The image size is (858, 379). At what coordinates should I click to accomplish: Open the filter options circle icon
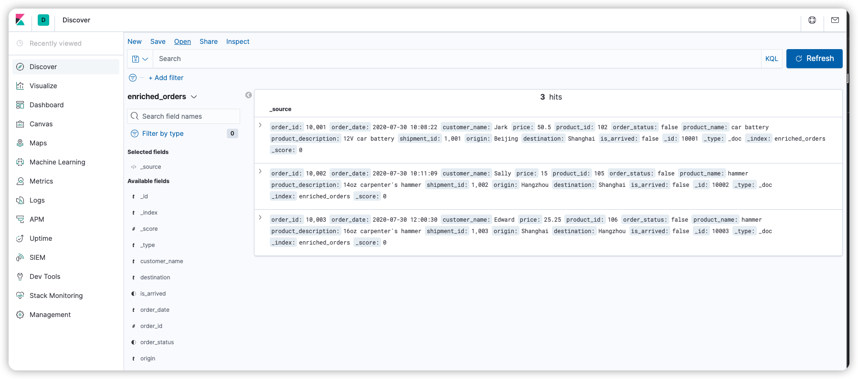[133, 78]
